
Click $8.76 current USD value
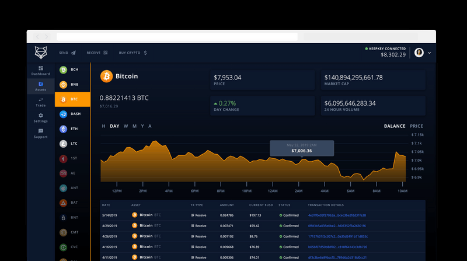253,236
